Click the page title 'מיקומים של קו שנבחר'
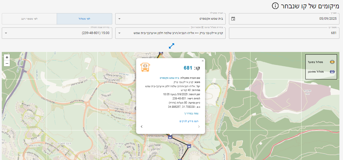This screenshot has height=160, width=343. click(x=310, y=6)
